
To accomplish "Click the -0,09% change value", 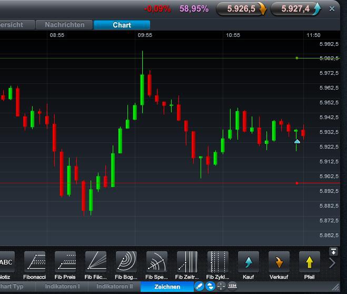I will pyautogui.click(x=157, y=9).
